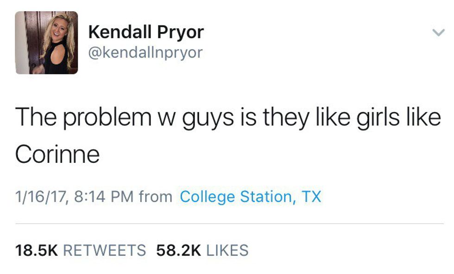The image size is (454, 274).
Task: Click the 18.5K retweet count number
Action: [x=37, y=250]
